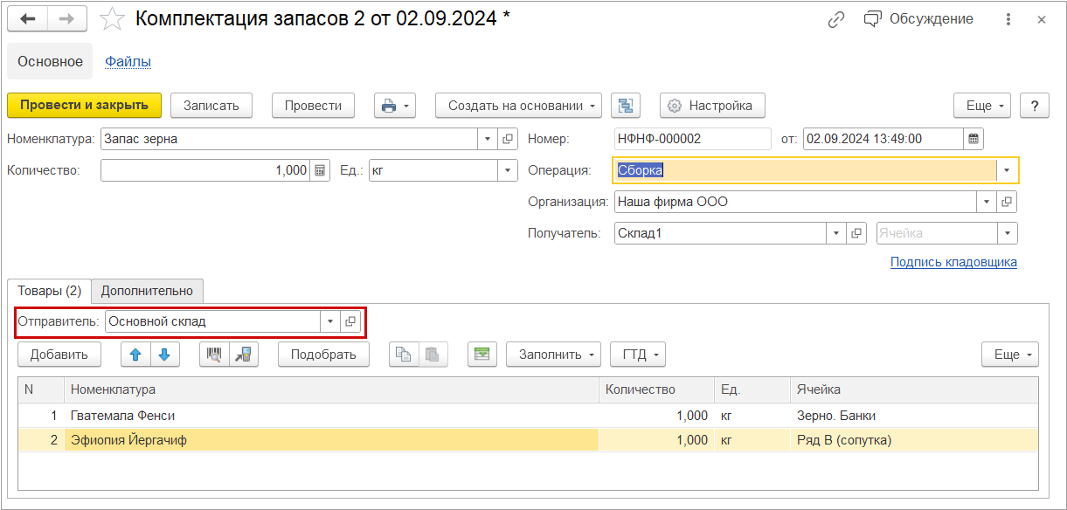Open the Файлы section

[x=128, y=61]
